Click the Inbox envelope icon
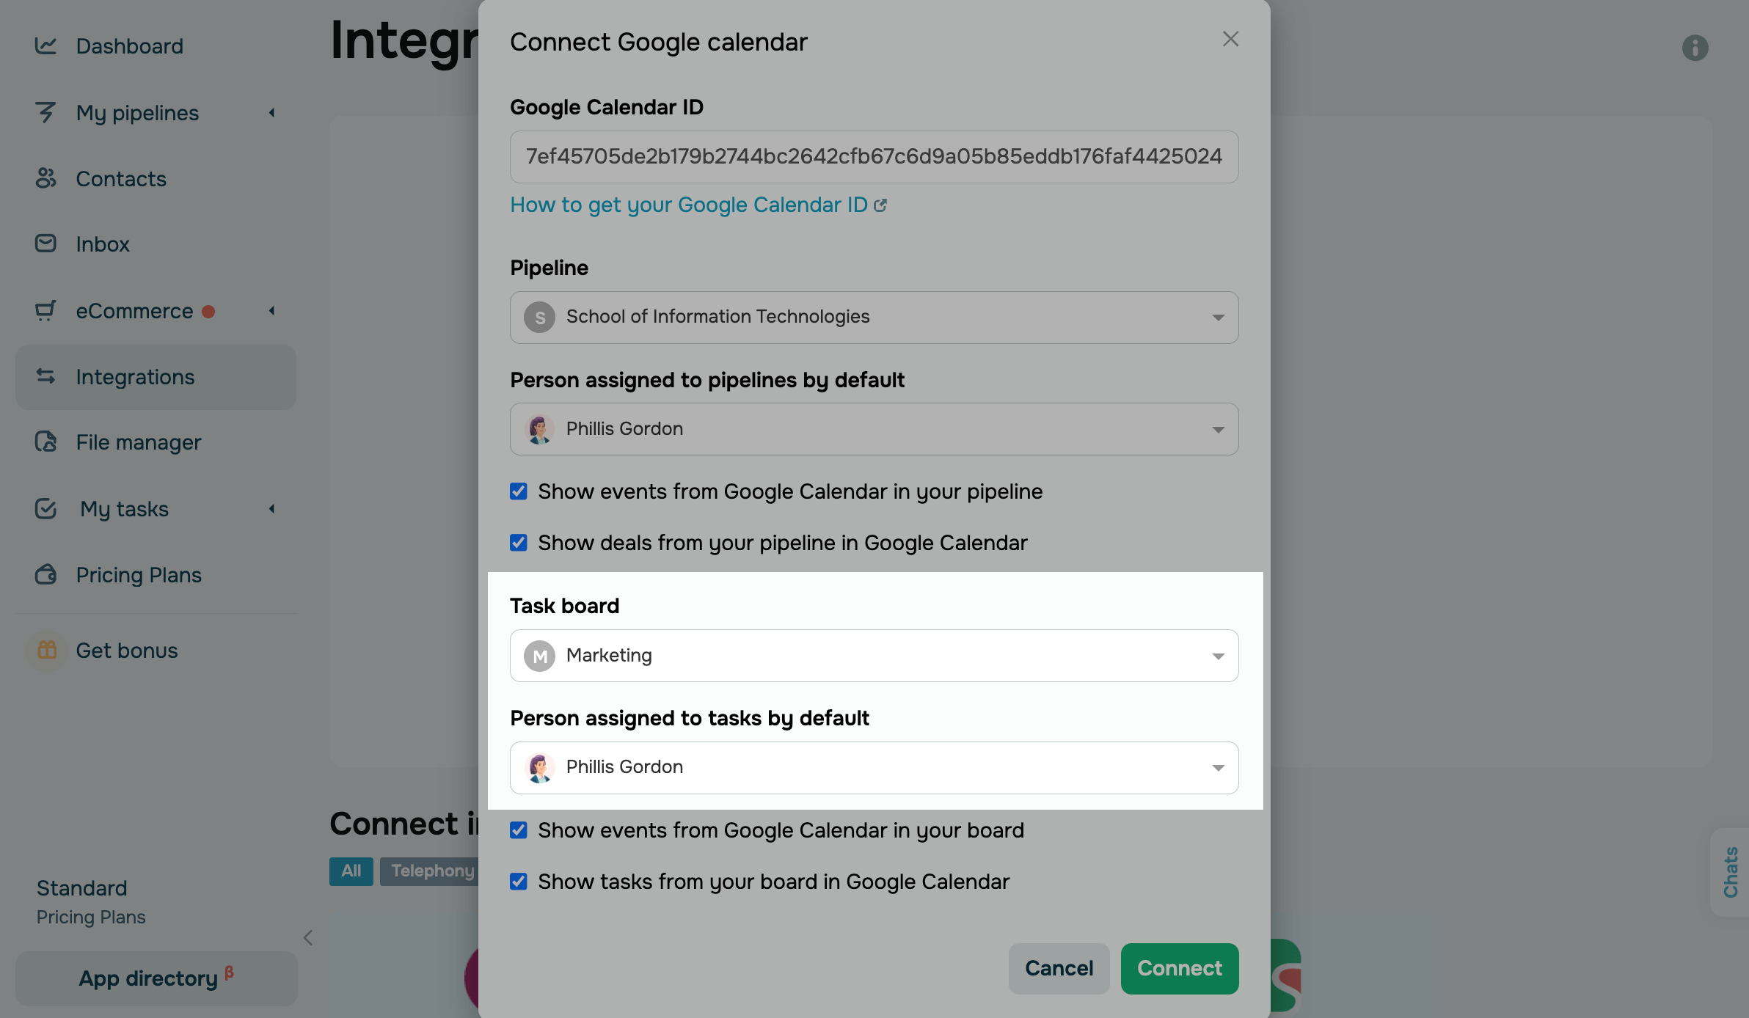Image resolution: width=1749 pixels, height=1018 pixels. (x=45, y=243)
